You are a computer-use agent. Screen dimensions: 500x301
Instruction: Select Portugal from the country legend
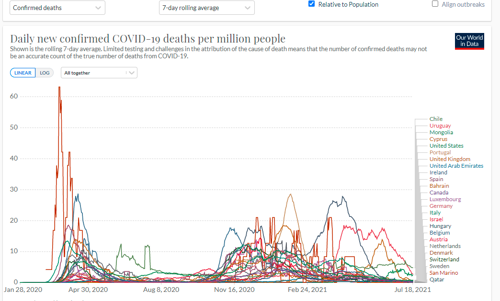point(440,152)
